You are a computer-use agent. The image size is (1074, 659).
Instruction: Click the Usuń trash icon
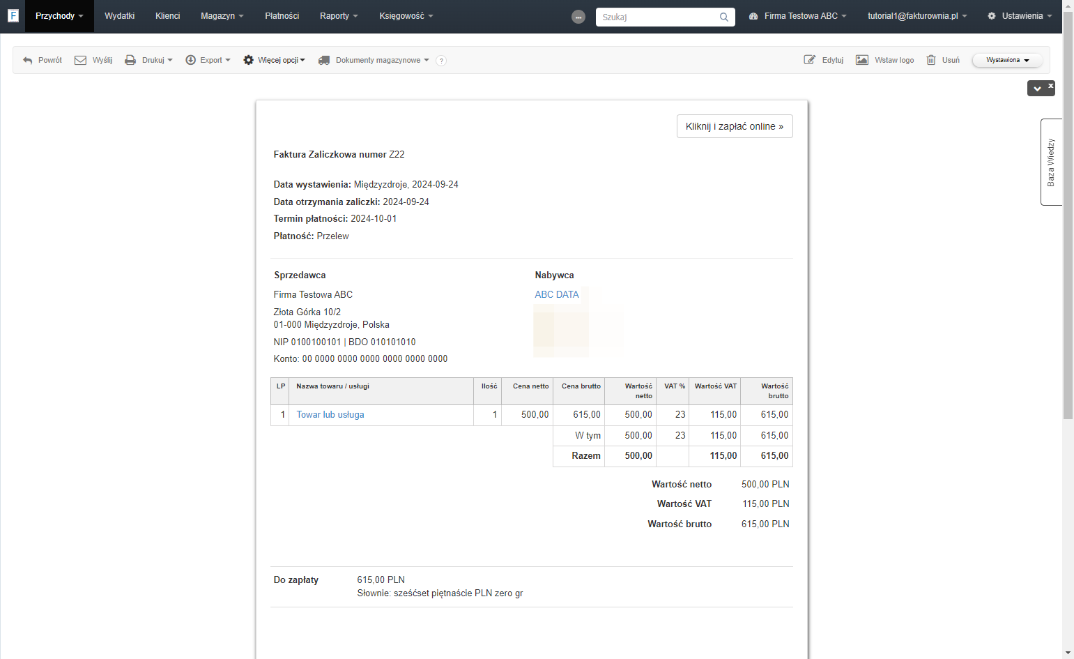coord(931,60)
